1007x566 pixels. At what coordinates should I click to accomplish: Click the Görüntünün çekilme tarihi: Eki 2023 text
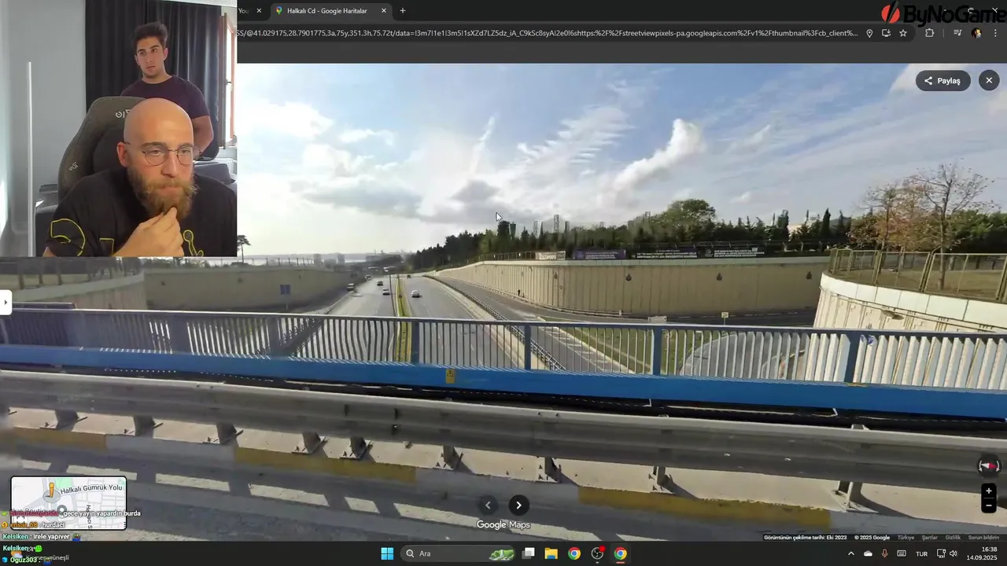805,538
